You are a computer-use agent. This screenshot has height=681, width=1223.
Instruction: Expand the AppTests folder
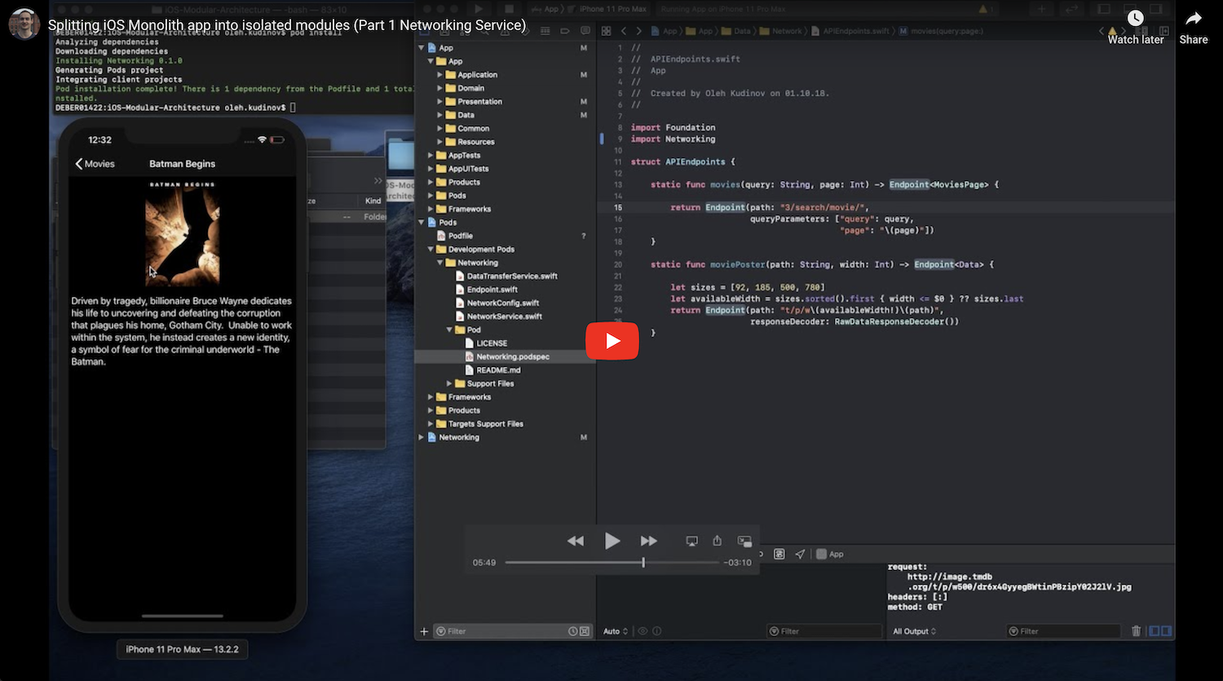[430, 155]
